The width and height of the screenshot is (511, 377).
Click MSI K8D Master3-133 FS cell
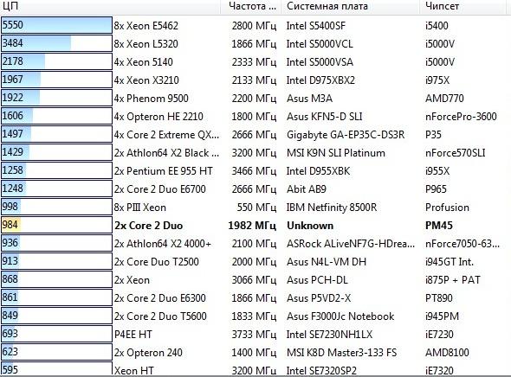coord(342,353)
